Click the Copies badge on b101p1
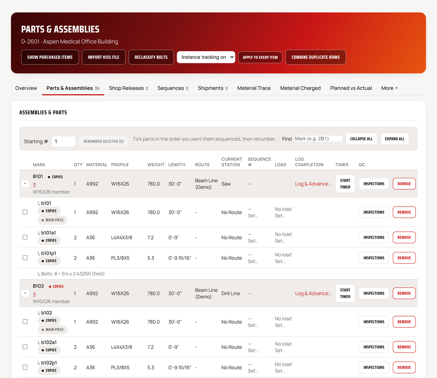 click(x=49, y=261)
